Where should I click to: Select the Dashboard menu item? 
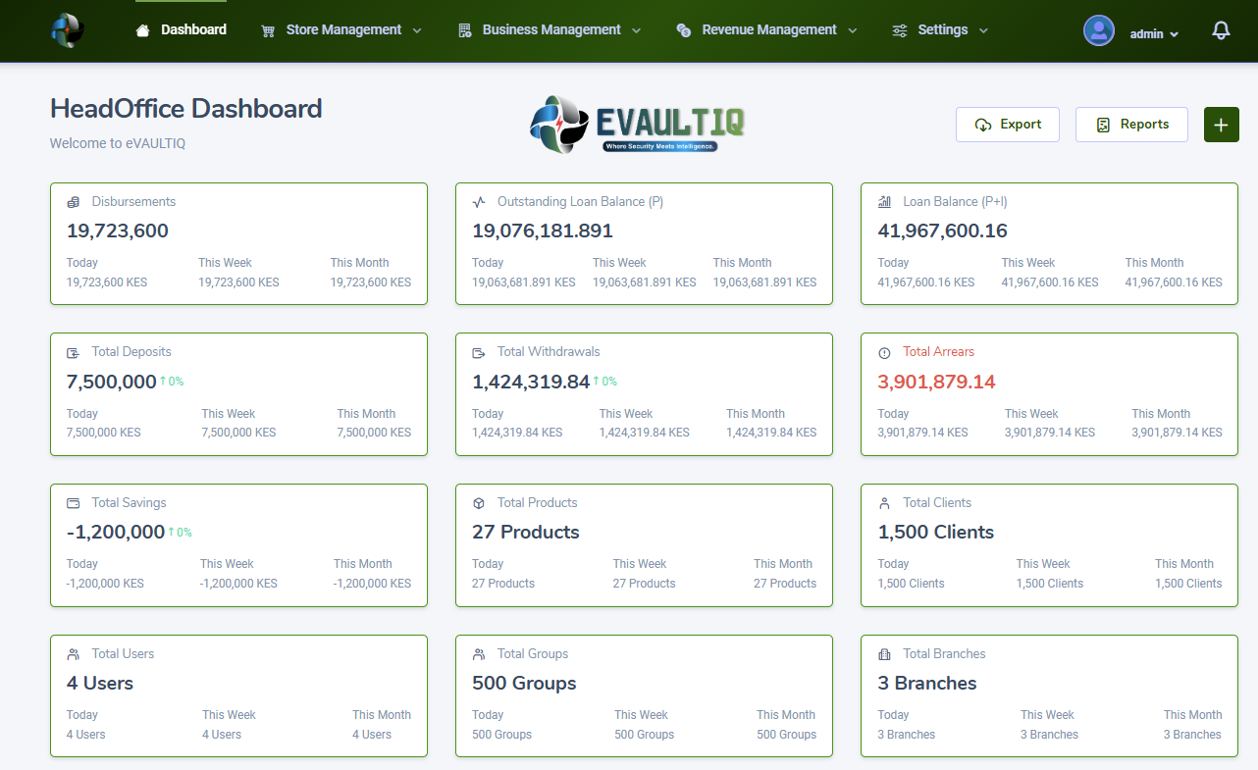[x=191, y=30]
